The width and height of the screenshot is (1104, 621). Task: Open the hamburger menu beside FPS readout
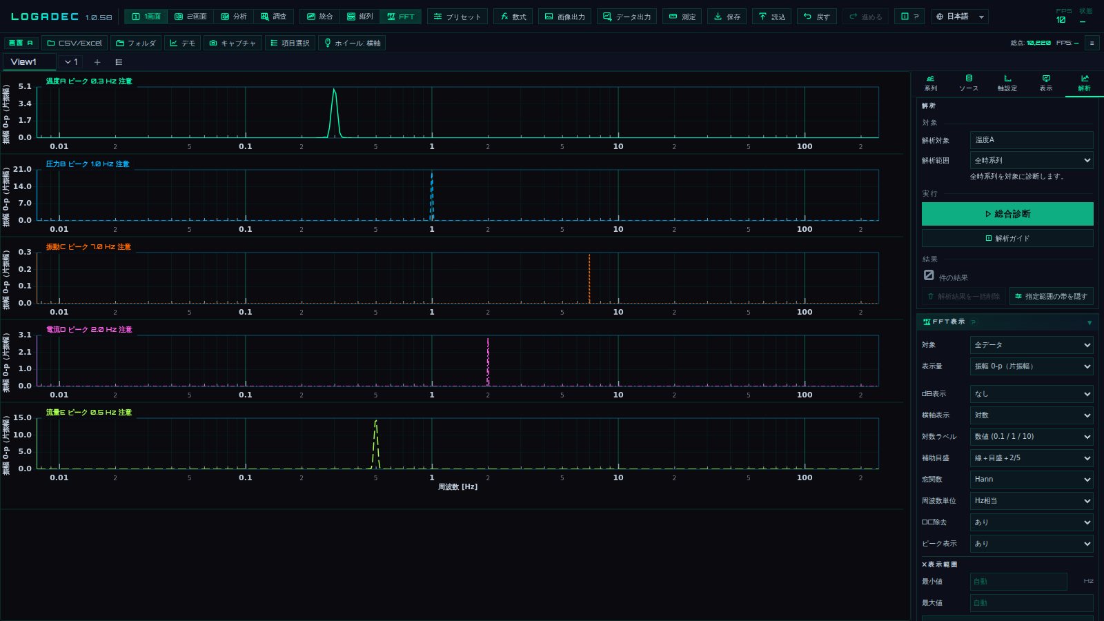click(1092, 43)
